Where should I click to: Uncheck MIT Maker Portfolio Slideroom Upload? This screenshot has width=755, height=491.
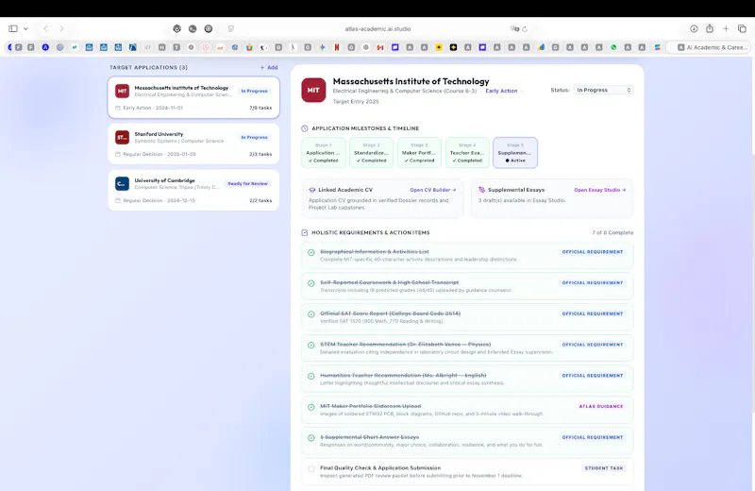[x=311, y=407]
